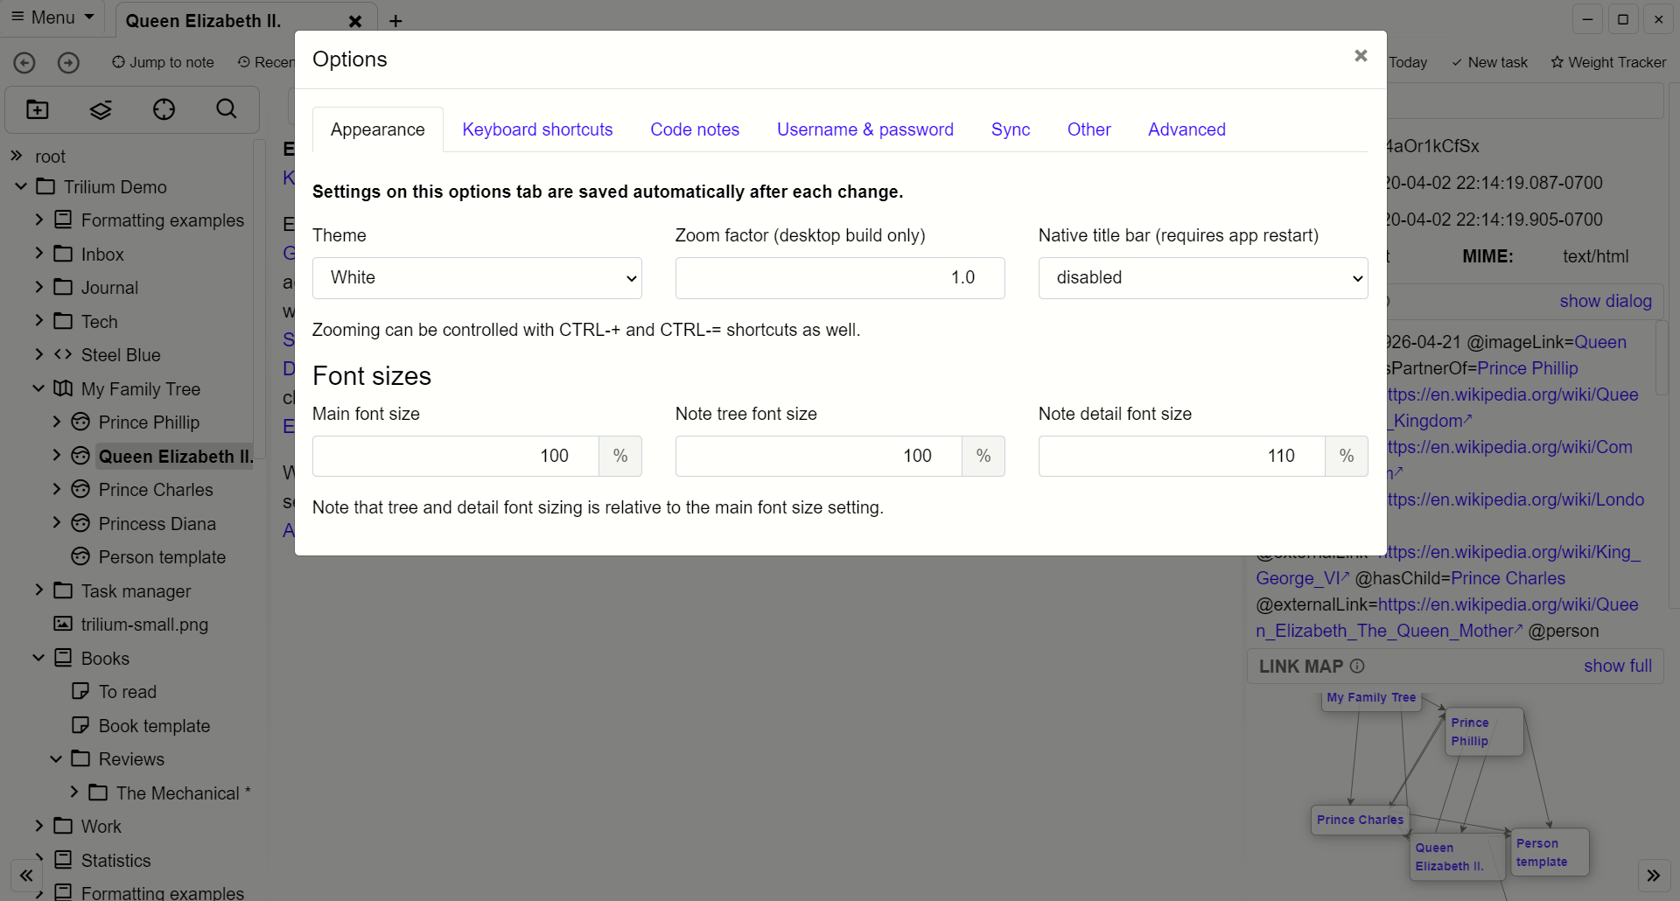Select Prince Charles in the tree
1680x901 pixels.
point(156,490)
